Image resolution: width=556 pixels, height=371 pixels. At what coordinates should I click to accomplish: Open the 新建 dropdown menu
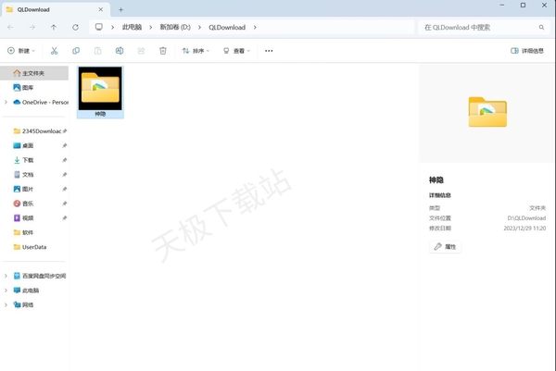22,51
